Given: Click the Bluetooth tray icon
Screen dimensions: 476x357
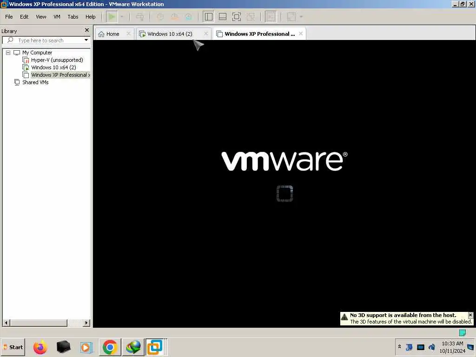Looking at the screenshot, I should pyautogui.click(x=409, y=347).
